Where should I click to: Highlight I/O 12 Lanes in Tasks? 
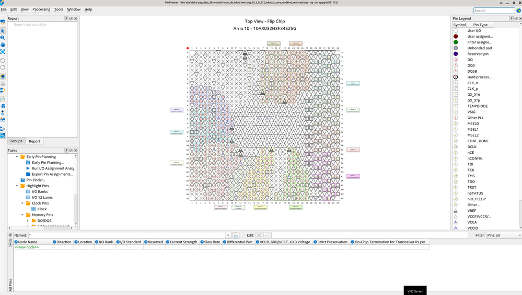[42, 197]
